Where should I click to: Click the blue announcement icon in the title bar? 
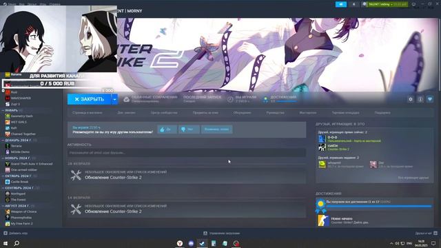point(341,4)
